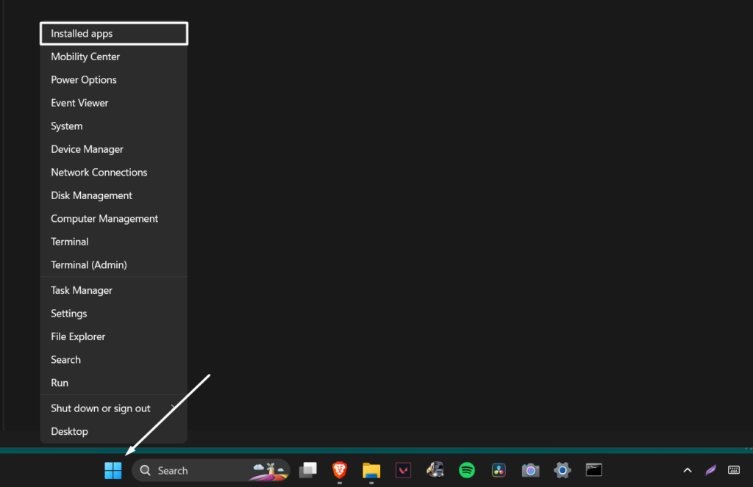Image resolution: width=753 pixels, height=487 pixels.
Task: Open Spotify from the taskbar
Action: 467,470
